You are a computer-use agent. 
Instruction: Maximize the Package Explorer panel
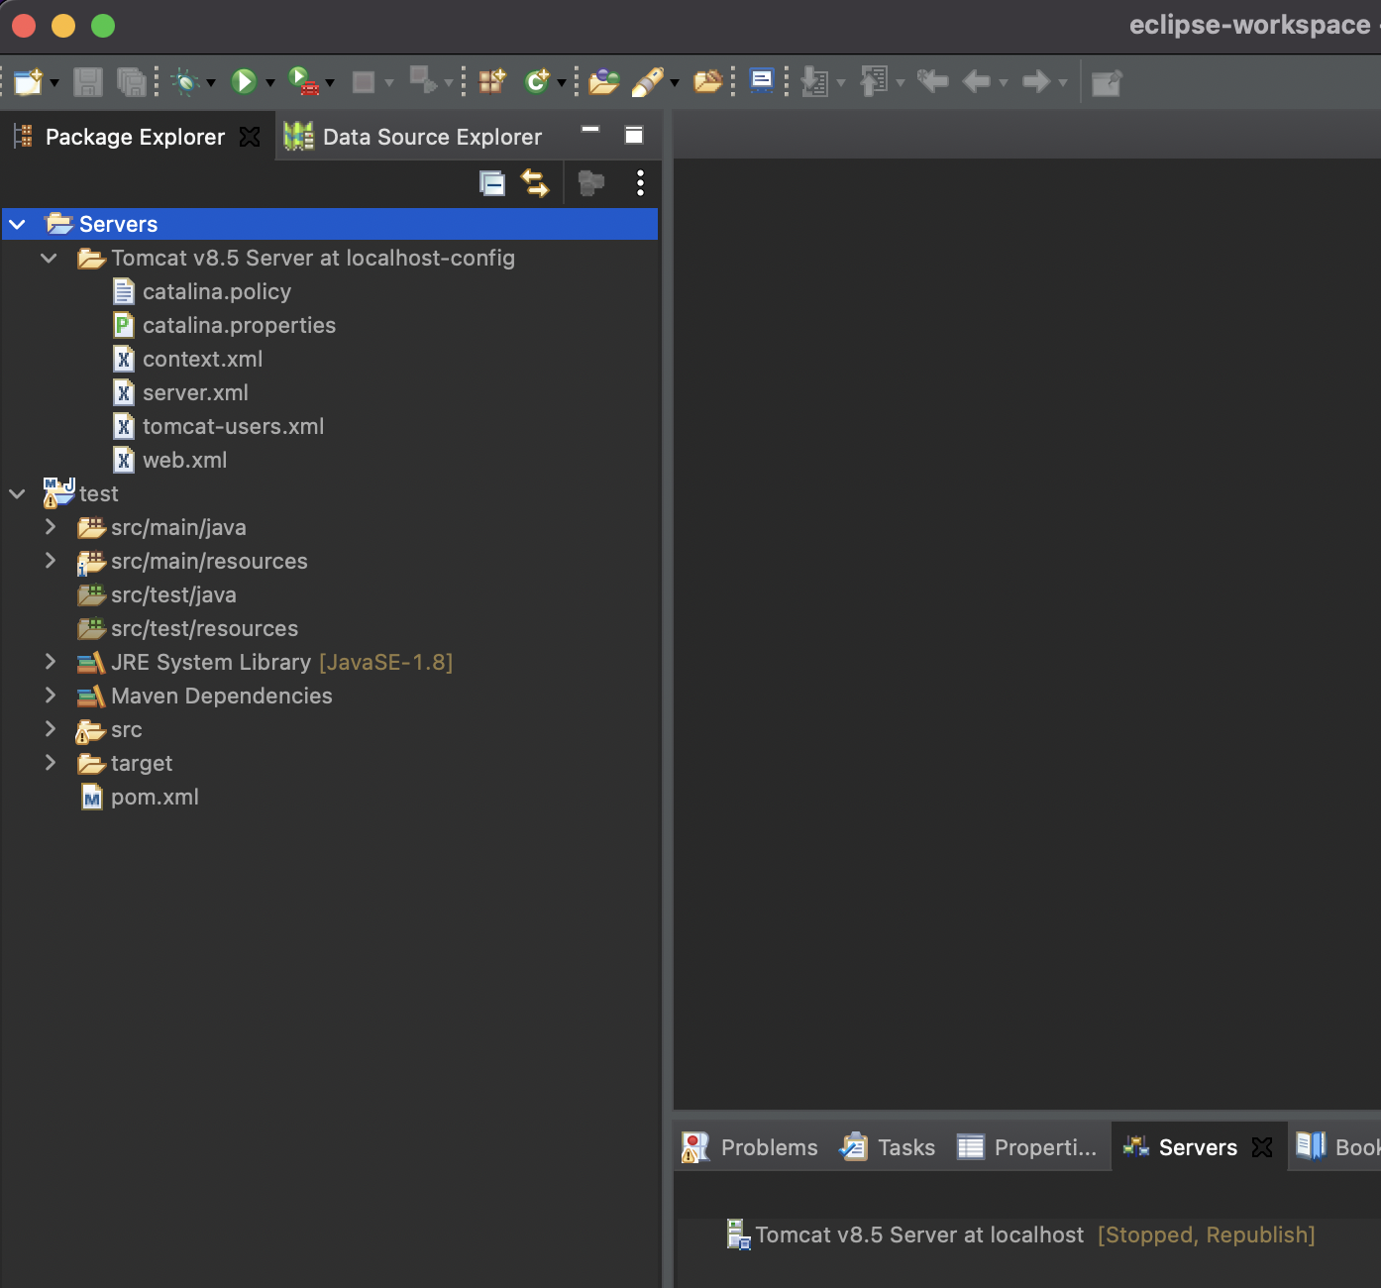tap(634, 135)
